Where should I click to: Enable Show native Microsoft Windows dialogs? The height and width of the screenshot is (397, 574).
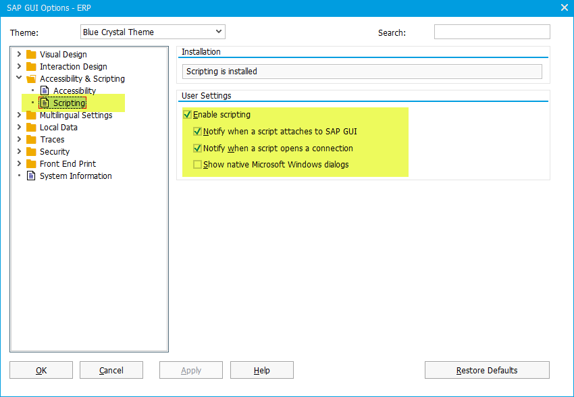coord(197,165)
